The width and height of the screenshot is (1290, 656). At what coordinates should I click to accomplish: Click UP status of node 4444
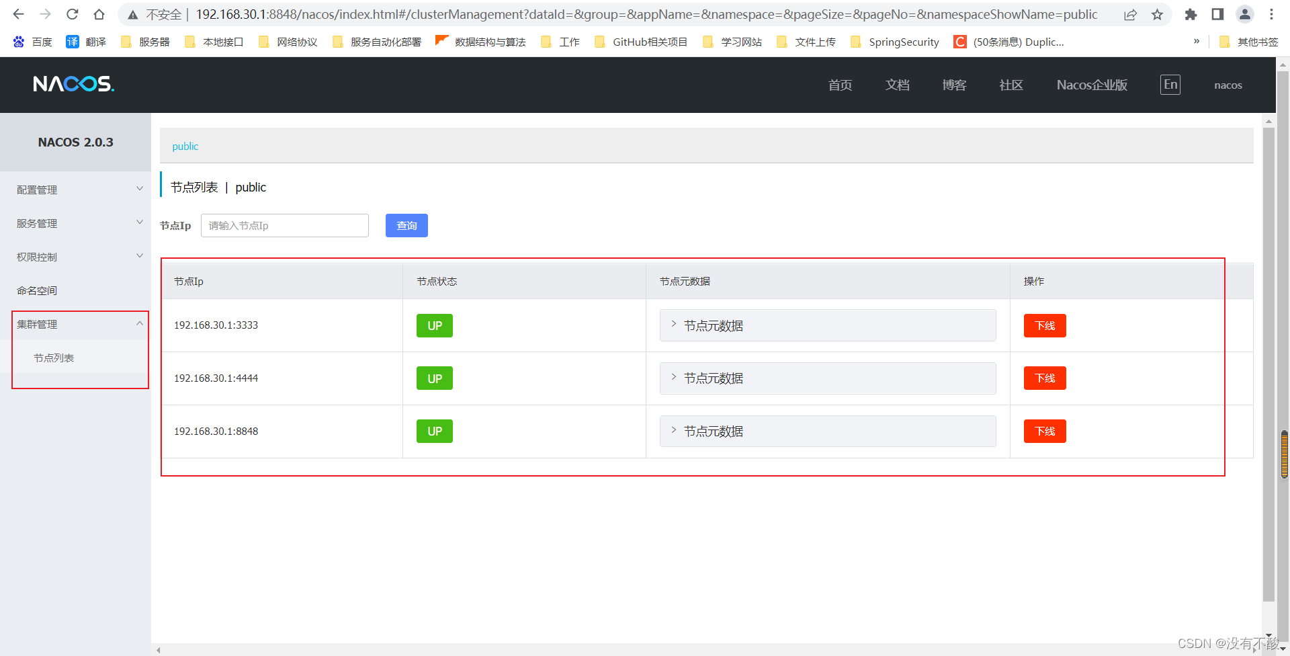point(435,378)
